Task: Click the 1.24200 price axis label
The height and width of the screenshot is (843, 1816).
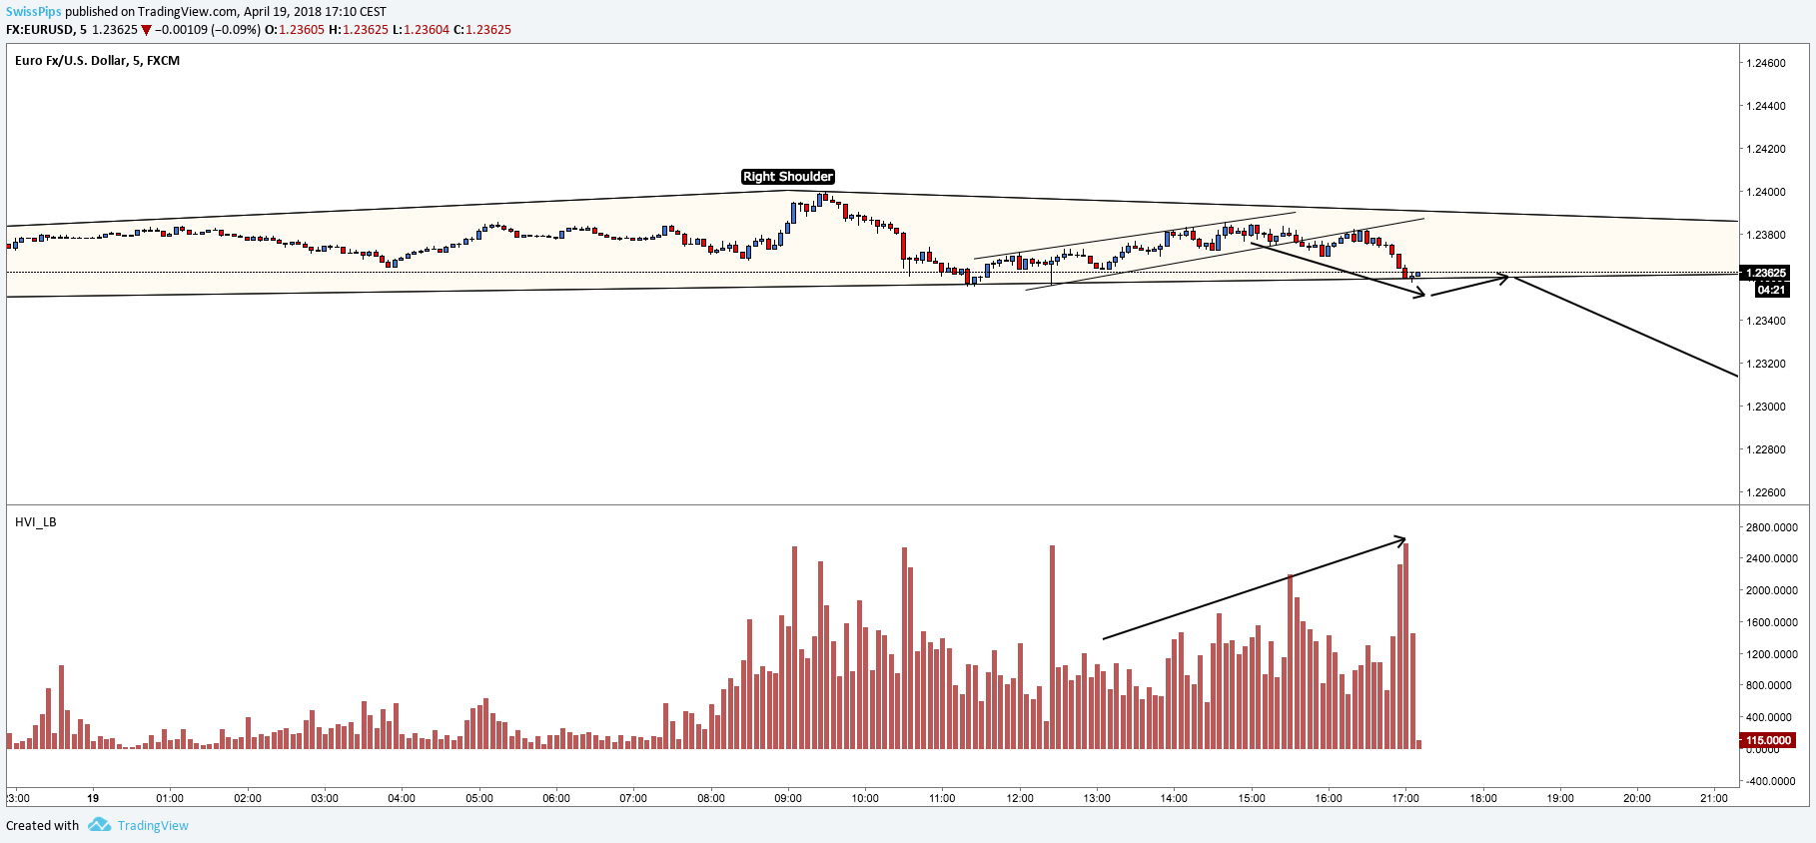Action: (x=1765, y=149)
